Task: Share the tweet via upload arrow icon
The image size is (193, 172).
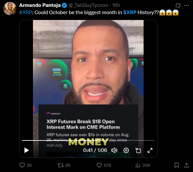Action: pyautogui.click(x=186, y=165)
